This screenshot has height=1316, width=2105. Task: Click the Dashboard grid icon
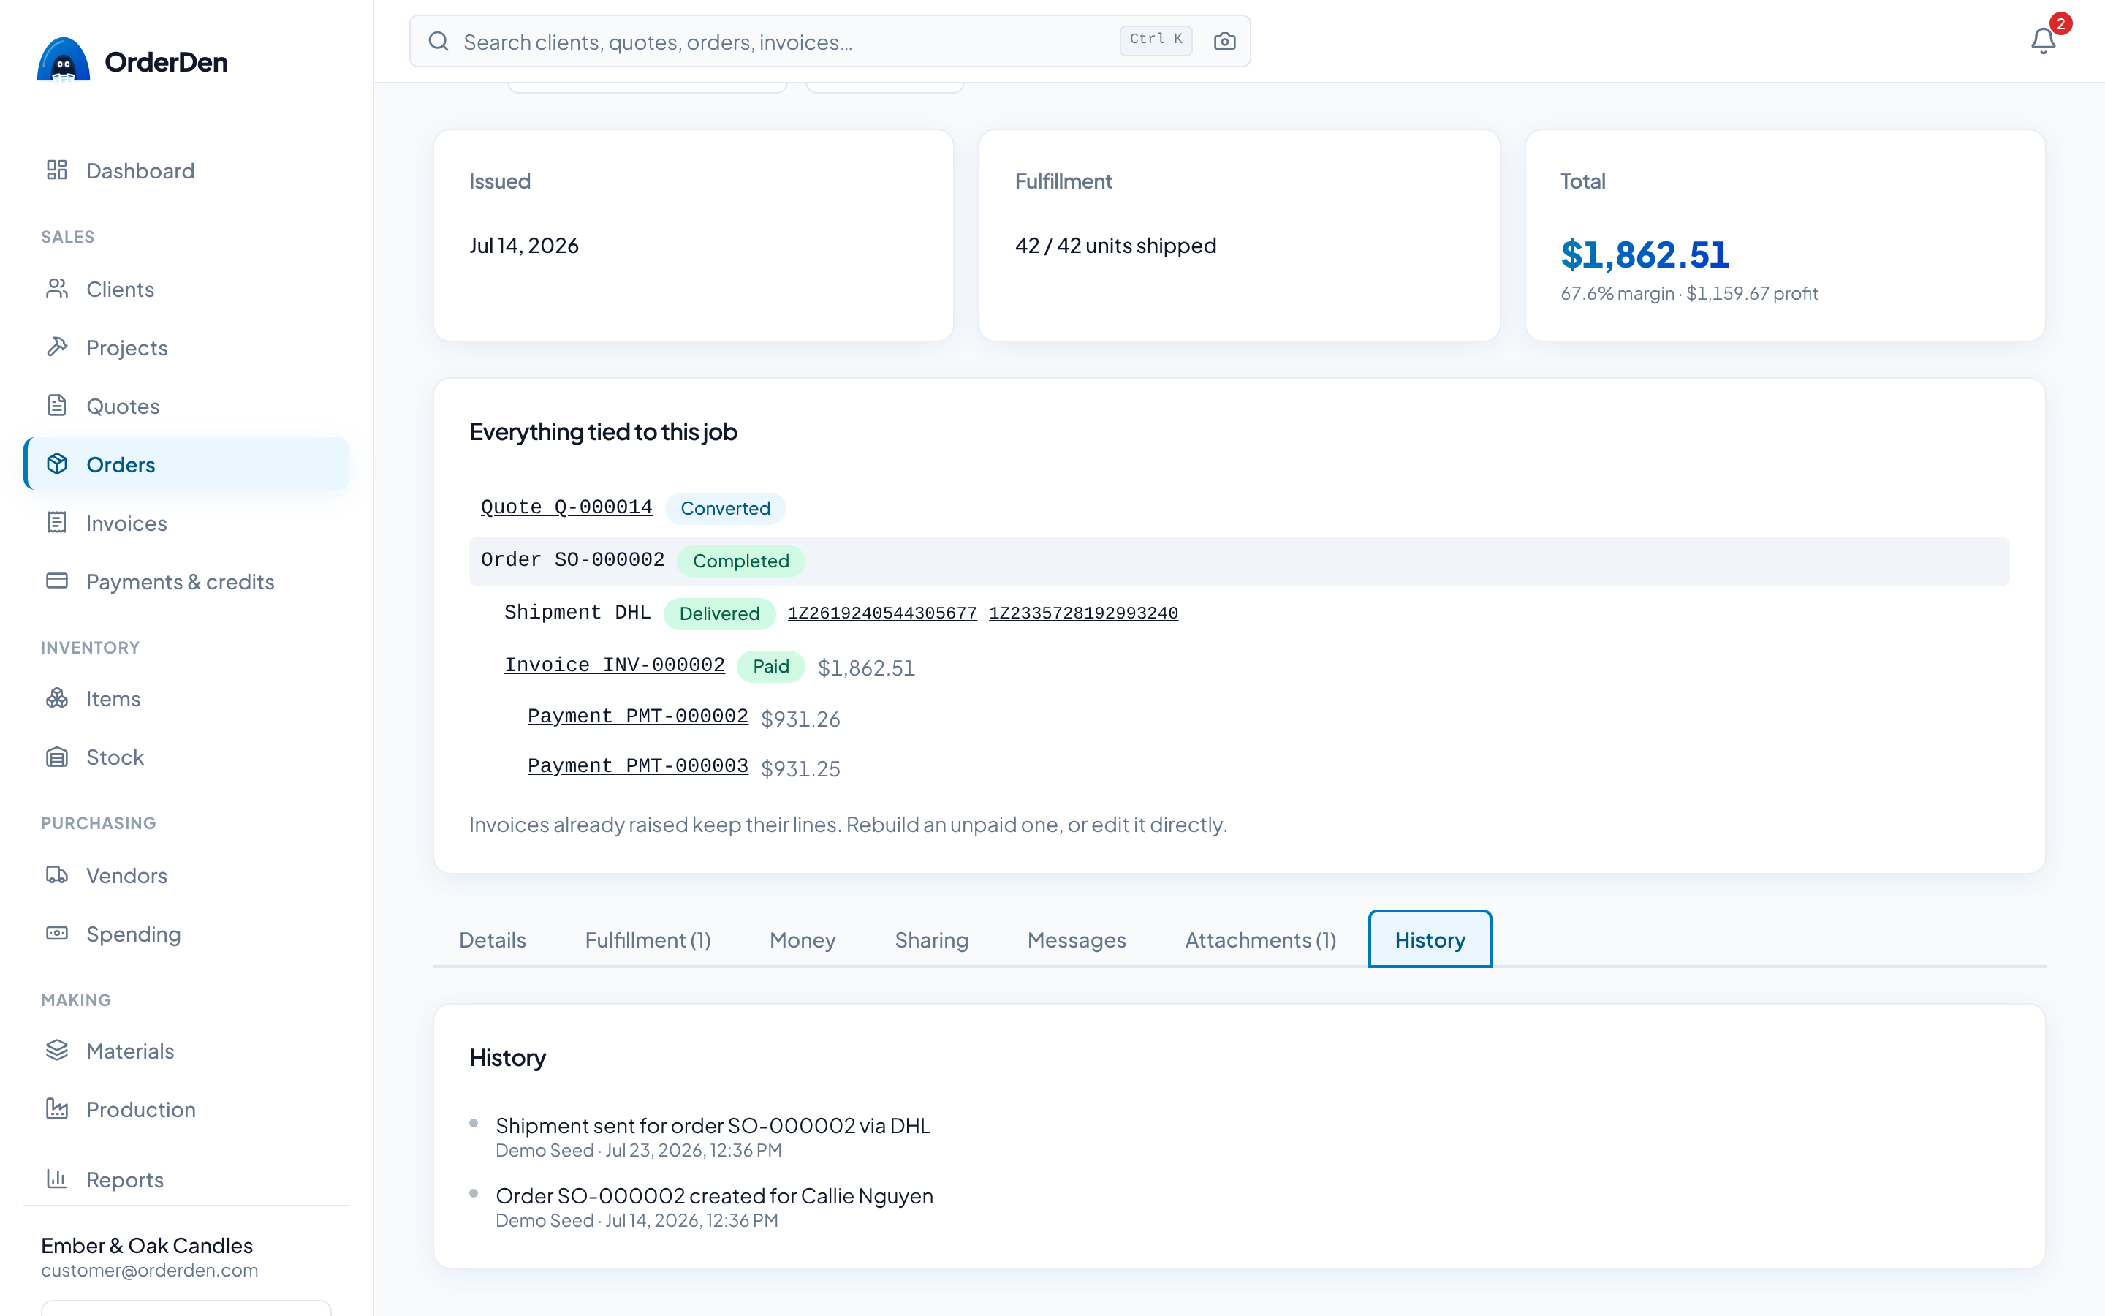(58, 170)
